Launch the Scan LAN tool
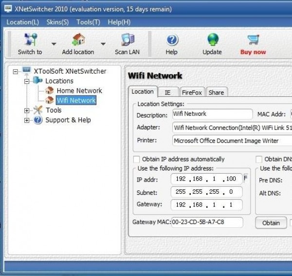292x276 pixels. click(128, 44)
